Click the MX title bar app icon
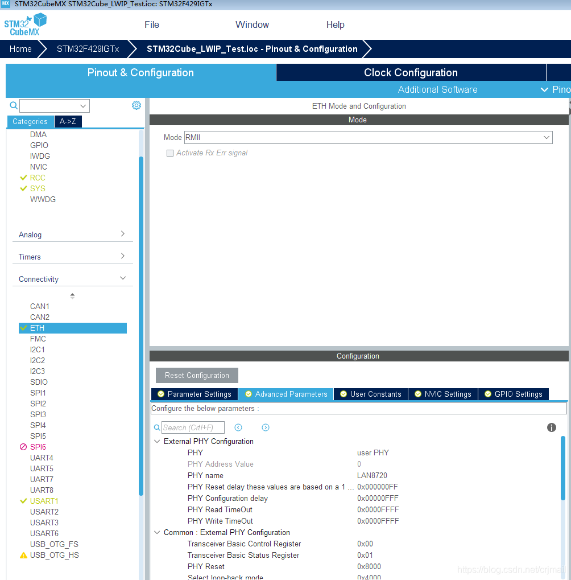The height and width of the screenshot is (580, 571). click(6, 4)
